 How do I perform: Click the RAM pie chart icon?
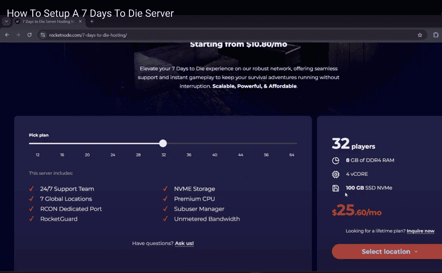pos(335,160)
